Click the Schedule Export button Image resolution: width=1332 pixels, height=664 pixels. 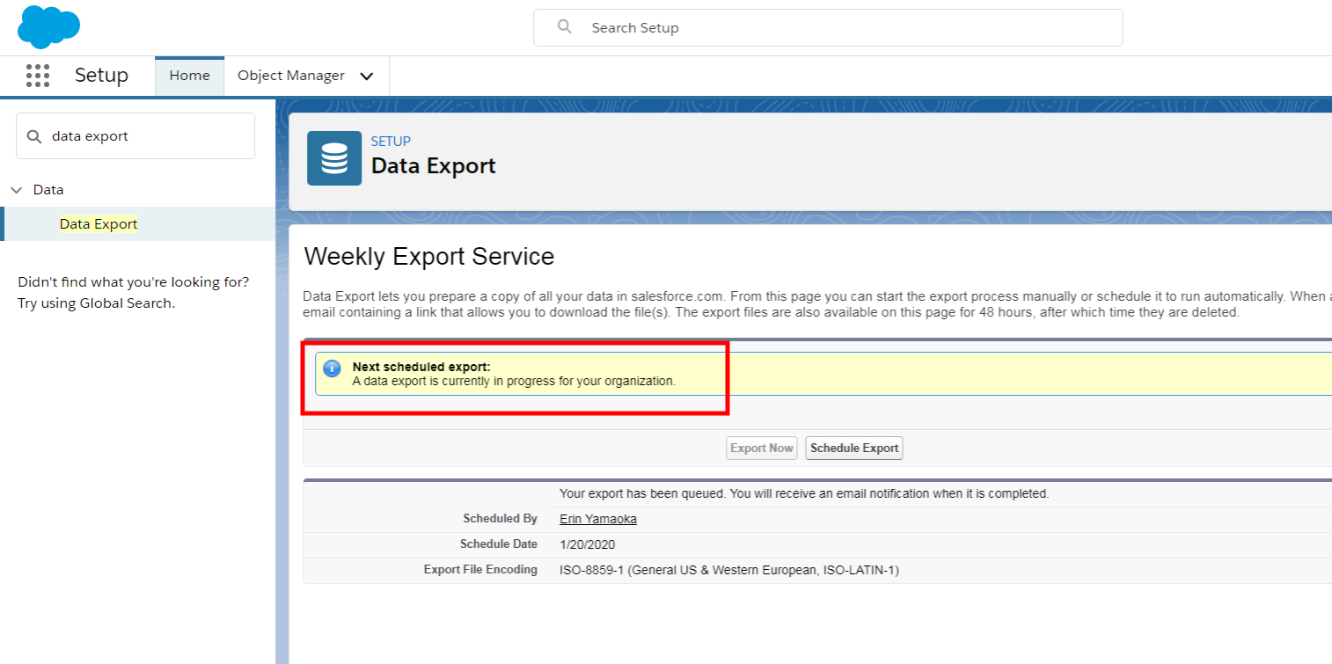tap(853, 448)
